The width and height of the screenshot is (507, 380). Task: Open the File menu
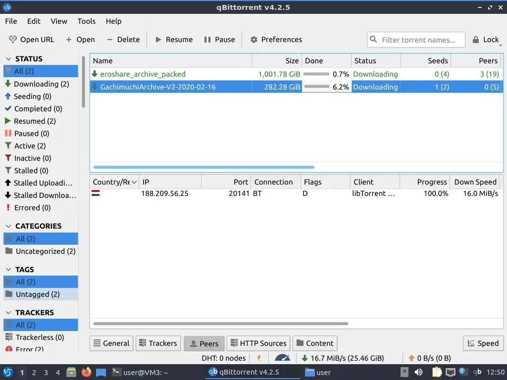coord(11,21)
